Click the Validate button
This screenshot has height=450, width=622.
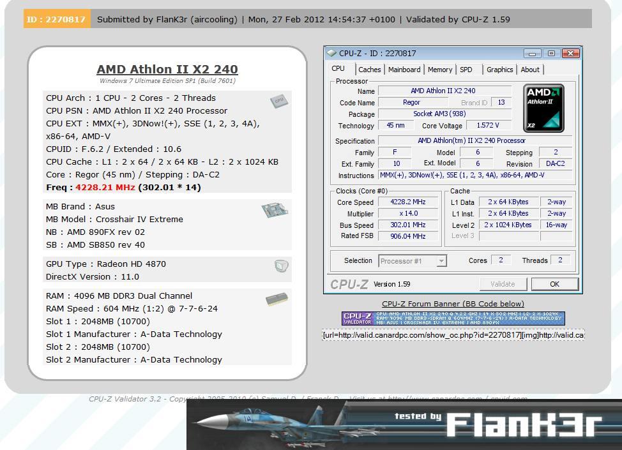(x=503, y=284)
